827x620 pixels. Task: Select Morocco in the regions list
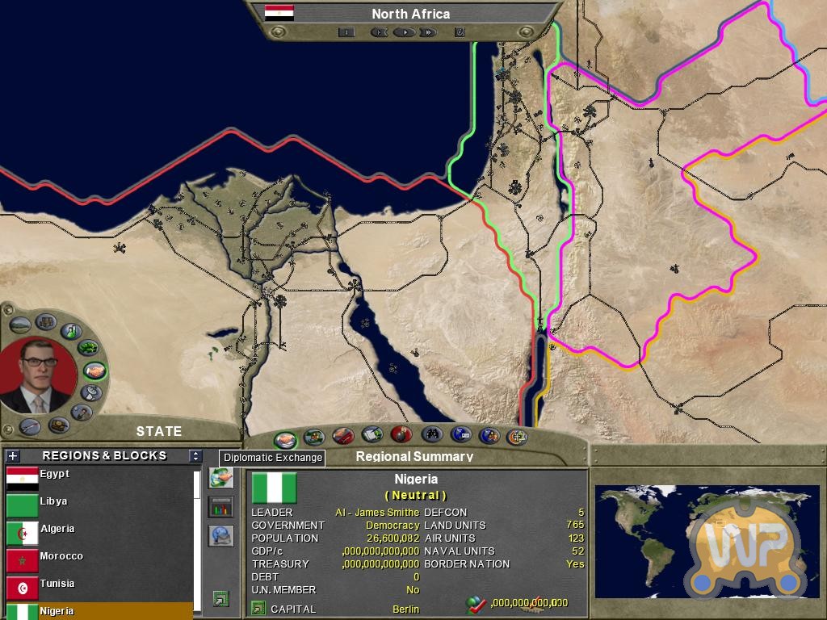(61, 556)
